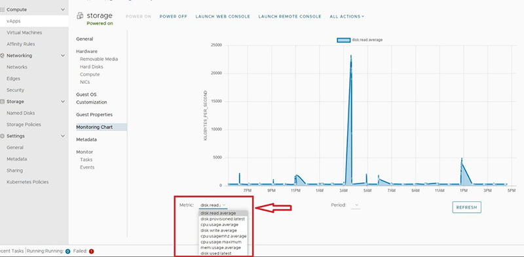Click the Running tasks blue status icon

tap(67, 251)
